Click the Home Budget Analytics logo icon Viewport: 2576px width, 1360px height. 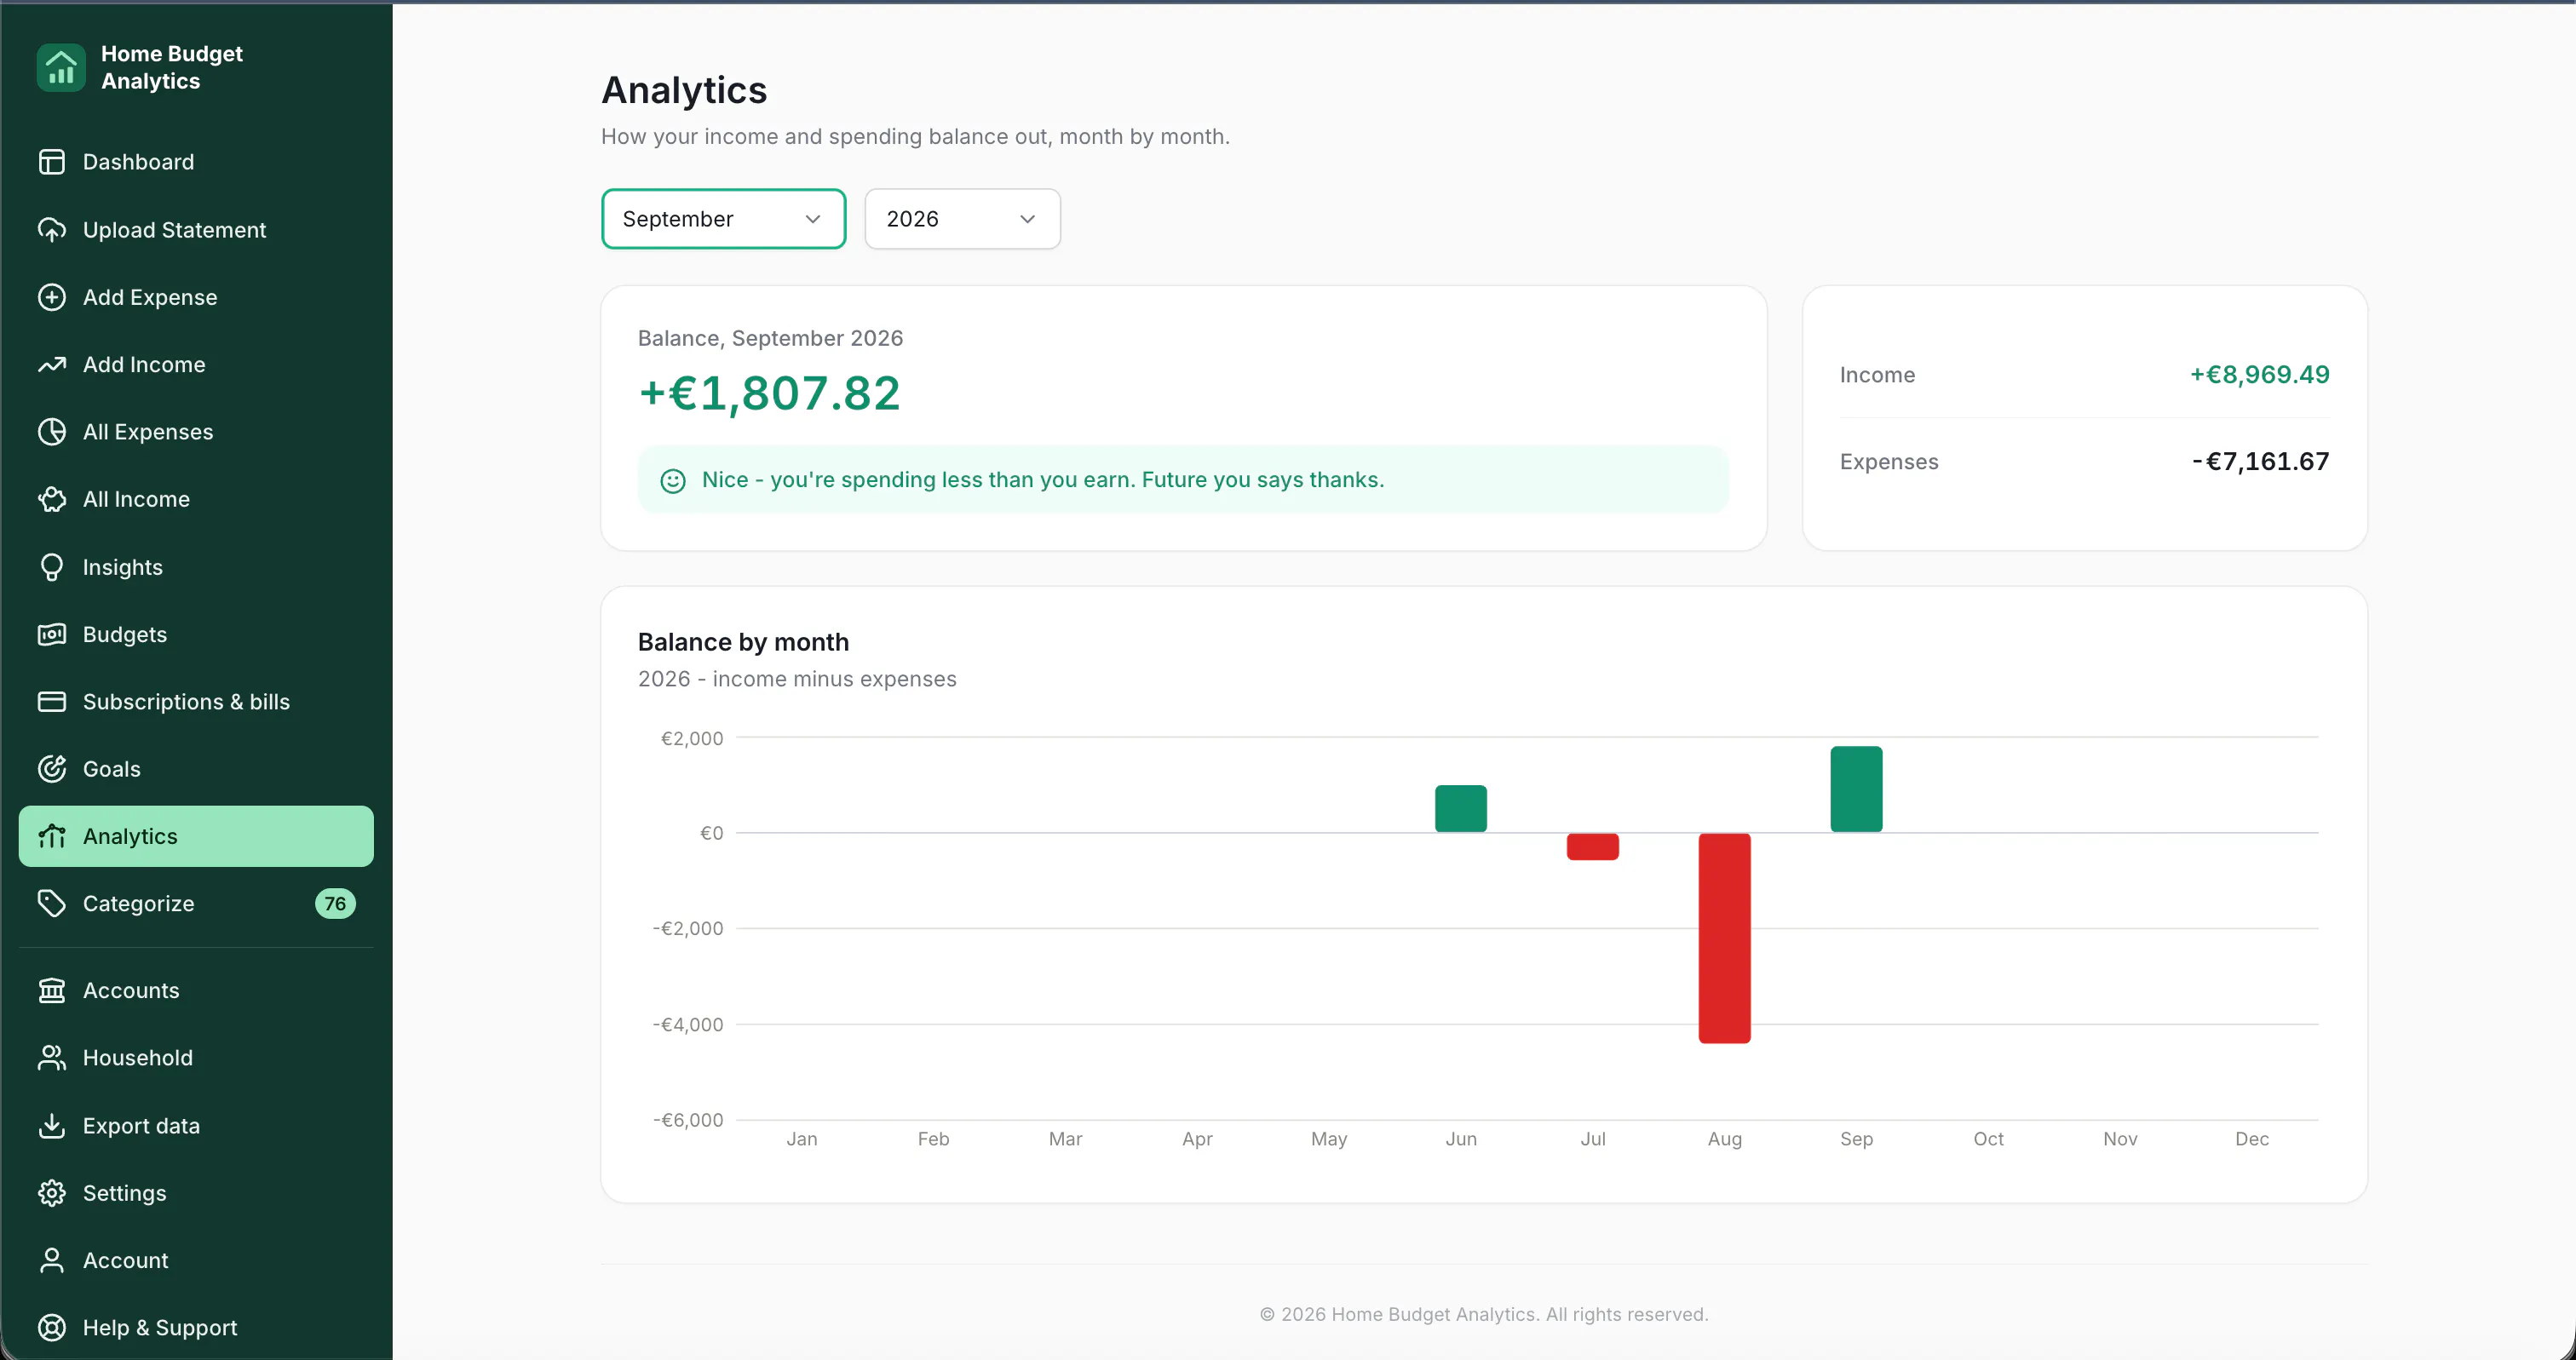[61, 67]
